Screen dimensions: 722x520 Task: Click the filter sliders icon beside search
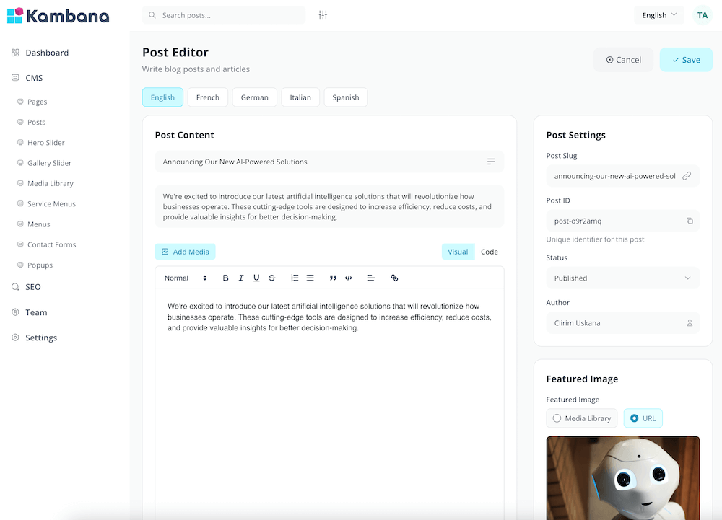point(323,15)
